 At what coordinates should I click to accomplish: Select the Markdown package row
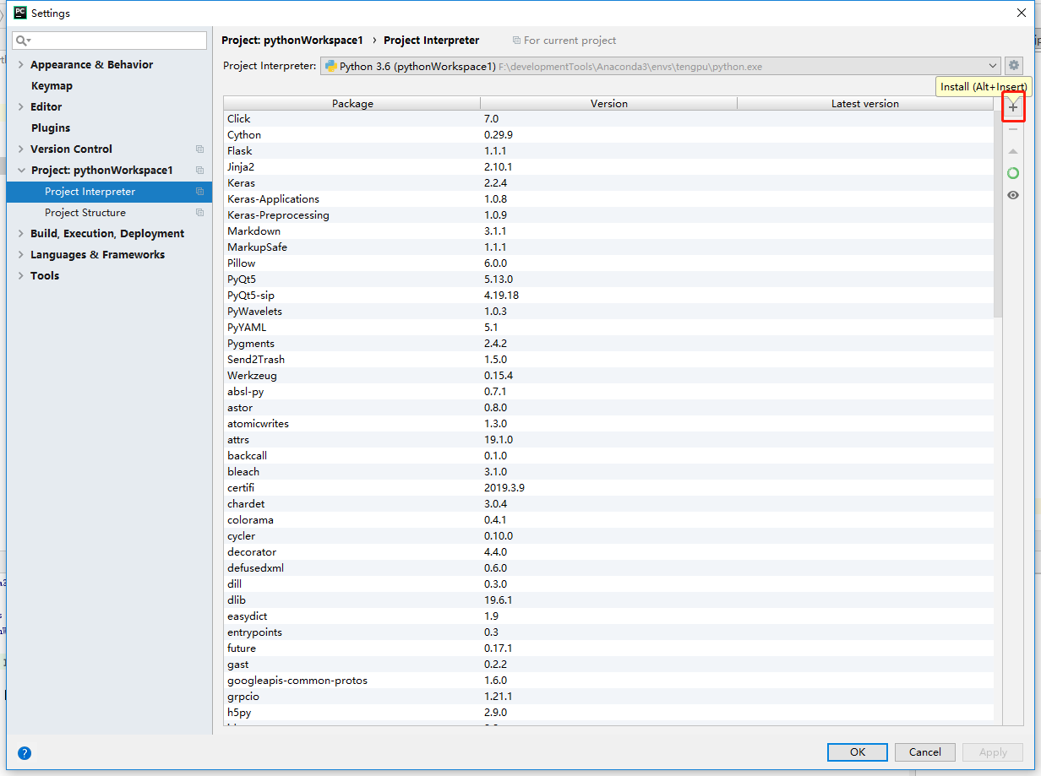point(608,231)
